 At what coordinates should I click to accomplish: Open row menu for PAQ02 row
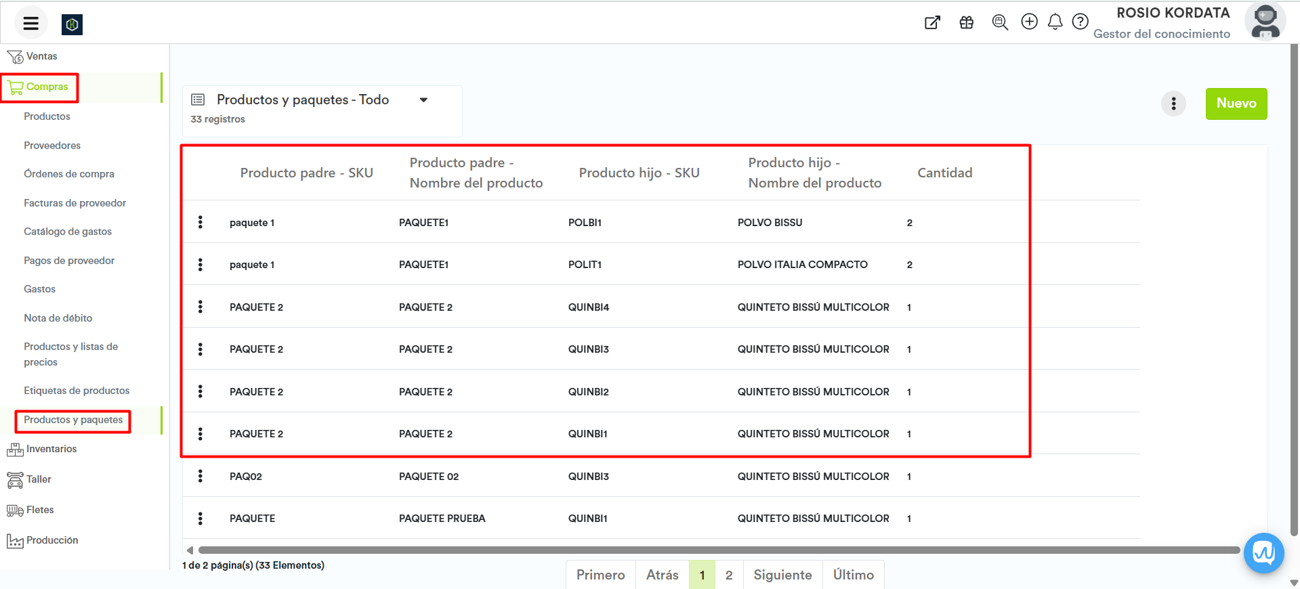click(x=201, y=476)
